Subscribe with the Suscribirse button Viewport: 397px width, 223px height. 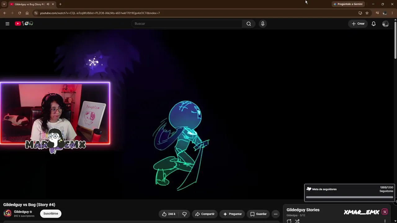[x=51, y=213]
